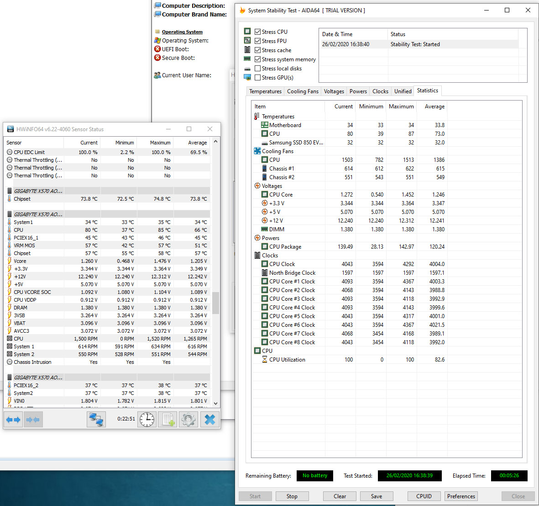The width and height of the screenshot is (539, 506).
Task: Select the VRM MOS sensor row
Action: pos(107,245)
